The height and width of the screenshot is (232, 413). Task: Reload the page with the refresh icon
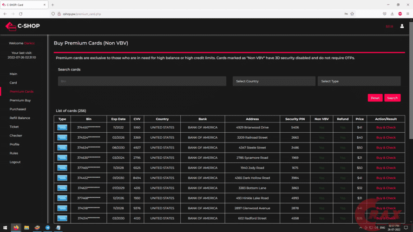tap(20, 14)
